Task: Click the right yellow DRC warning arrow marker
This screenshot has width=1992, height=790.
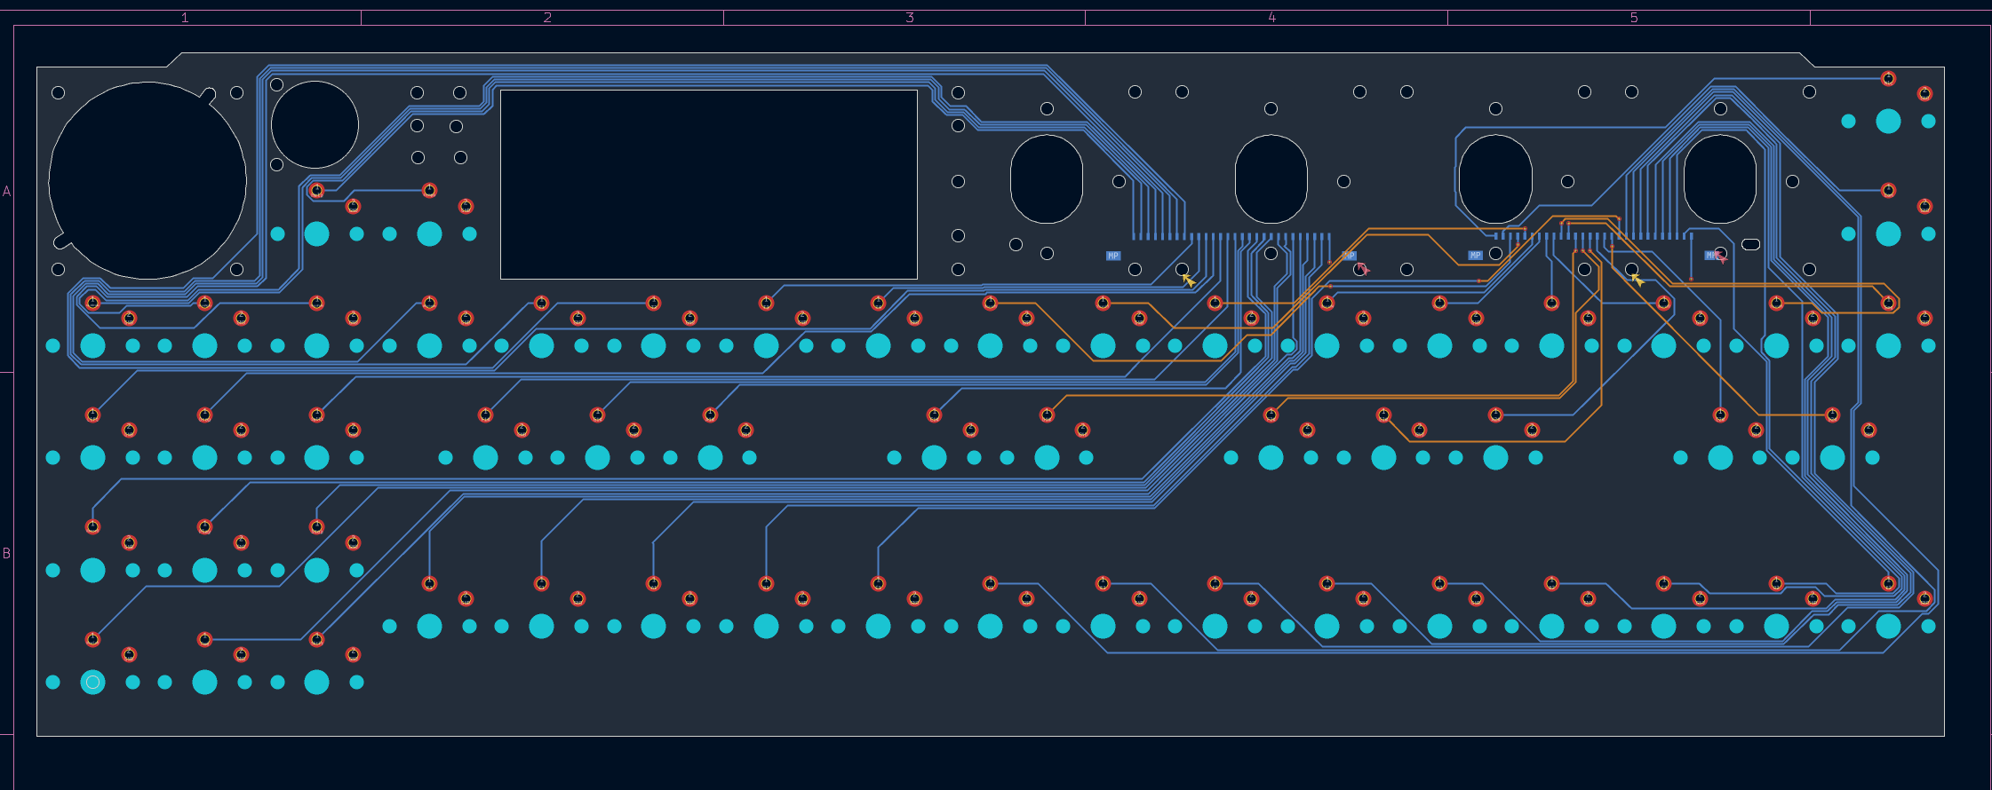Action: (x=1637, y=280)
